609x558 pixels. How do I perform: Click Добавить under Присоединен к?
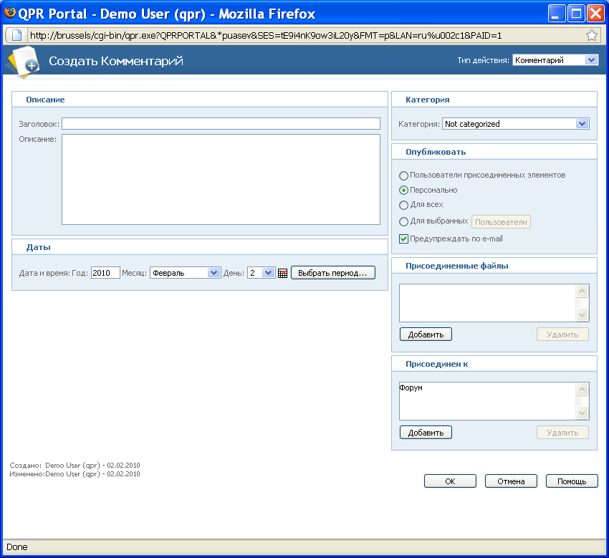(426, 433)
